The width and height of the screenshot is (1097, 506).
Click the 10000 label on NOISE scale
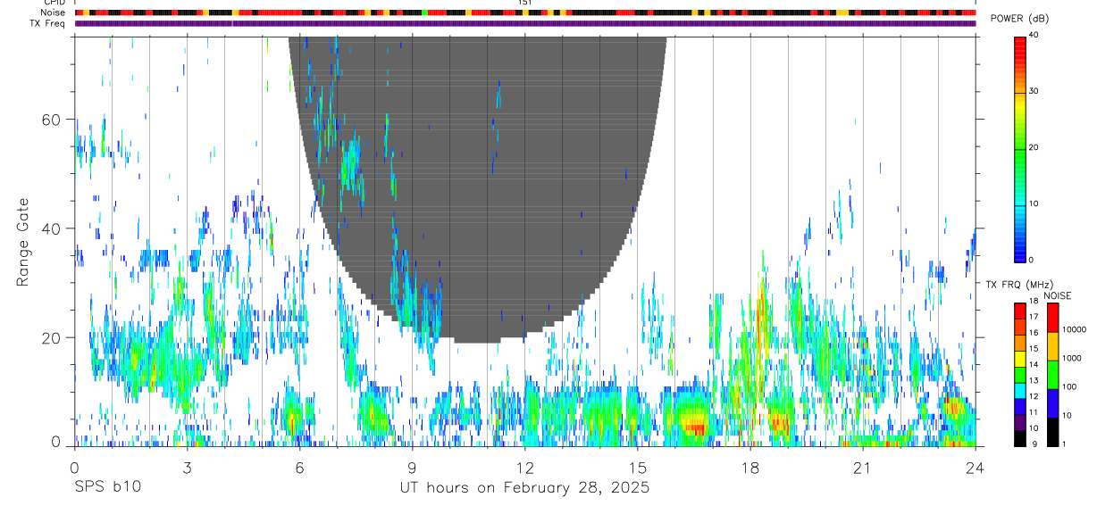pos(1074,329)
